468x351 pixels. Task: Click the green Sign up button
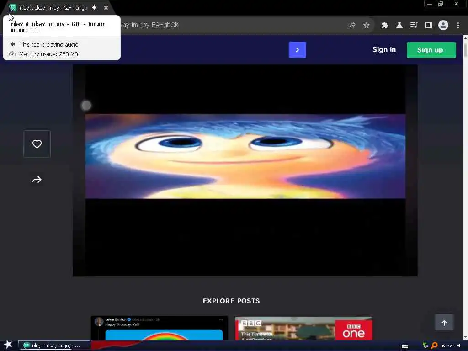click(431, 50)
